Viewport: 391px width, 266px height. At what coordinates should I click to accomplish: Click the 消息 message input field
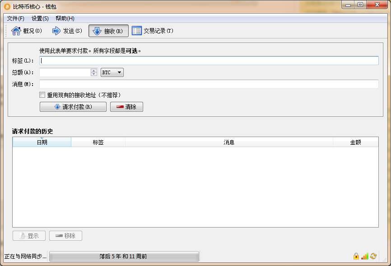tap(209, 84)
